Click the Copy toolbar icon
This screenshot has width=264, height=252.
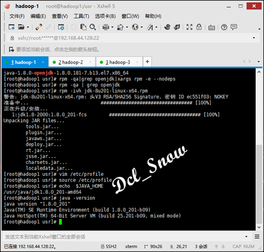point(74,27)
